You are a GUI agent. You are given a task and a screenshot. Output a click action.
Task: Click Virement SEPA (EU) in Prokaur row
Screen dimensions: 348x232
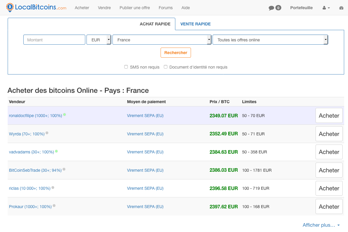[145, 207]
